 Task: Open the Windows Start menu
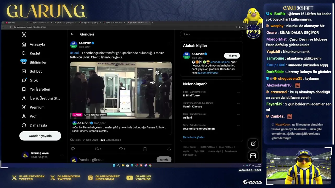pyautogui.click(x=114, y=165)
